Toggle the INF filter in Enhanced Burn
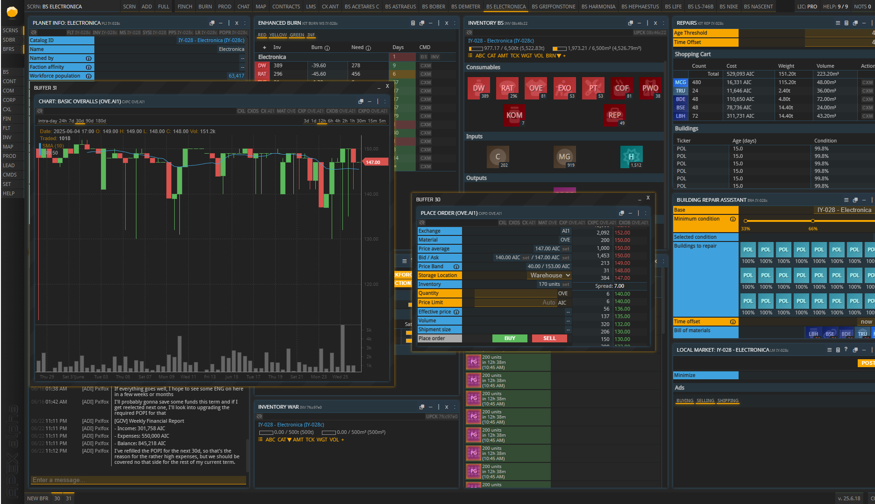Viewport: 875px width, 504px height. 311,35
